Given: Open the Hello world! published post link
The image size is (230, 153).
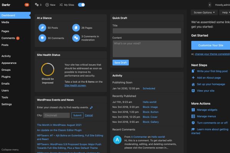Looking at the screenshot, I should pos(149,102).
